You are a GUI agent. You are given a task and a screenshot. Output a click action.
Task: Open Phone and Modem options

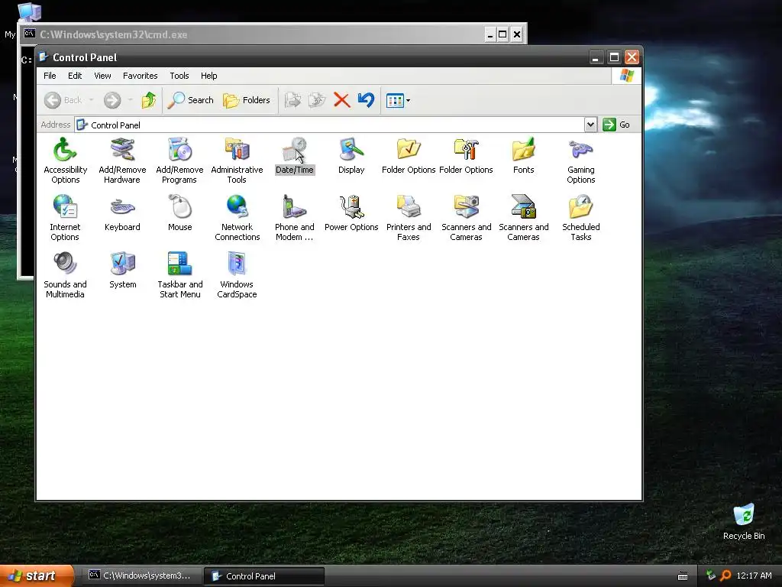point(294,218)
